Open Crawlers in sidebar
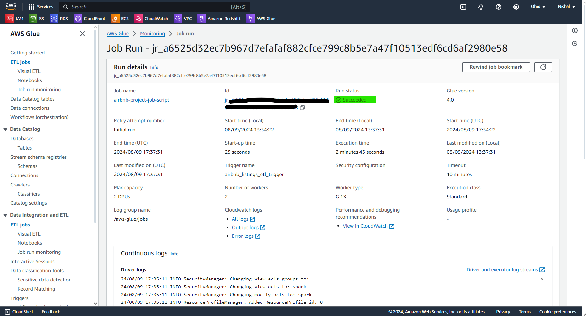The image size is (587, 316). pyautogui.click(x=20, y=185)
